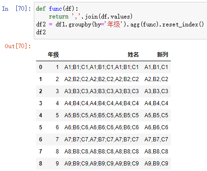The image size is (207, 171).
Task: Click the 新列 cell A8,B8,C8
Action: [156, 152]
